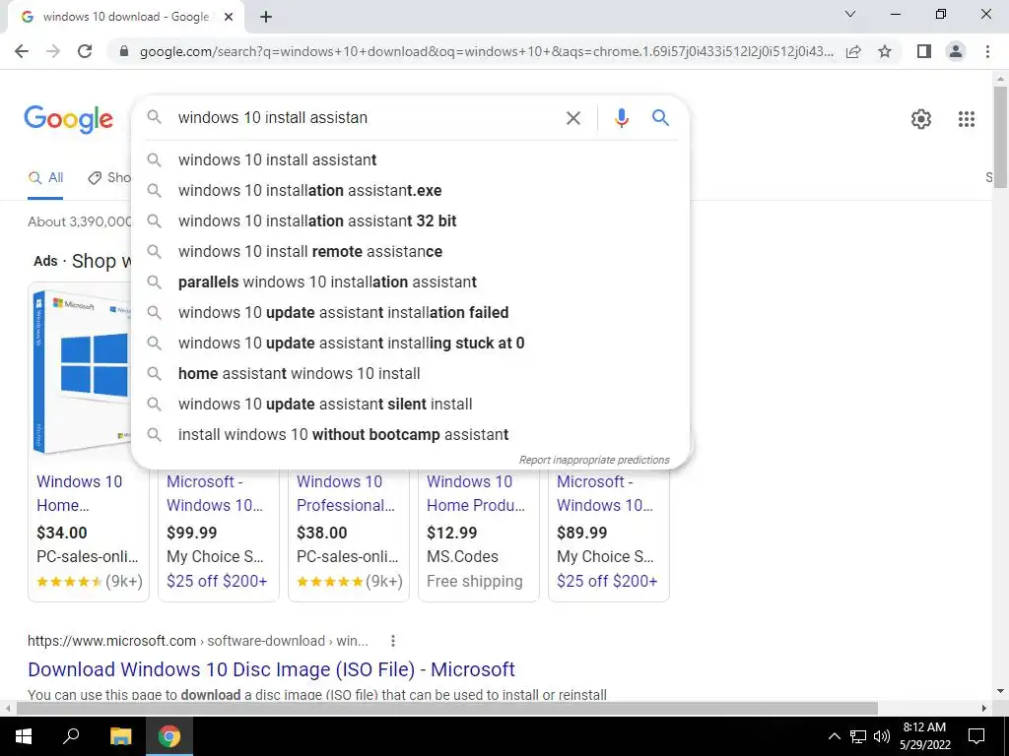1009x756 pixels.
Task: Select suggestion 'home assistant windows 10 install'
Action: 410,373
